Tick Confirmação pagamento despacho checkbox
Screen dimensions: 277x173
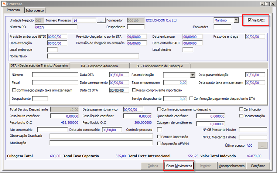coord(159,109)
